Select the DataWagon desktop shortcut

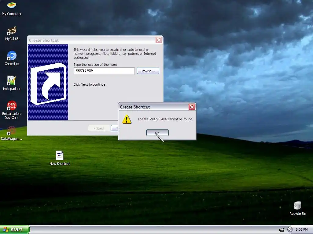point(12,133)
